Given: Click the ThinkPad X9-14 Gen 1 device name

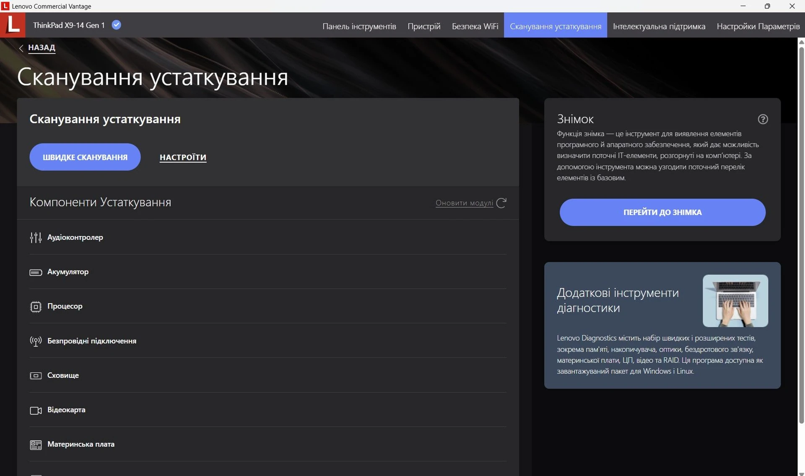Looking at the screenshot, I should (x=69, y=25).
